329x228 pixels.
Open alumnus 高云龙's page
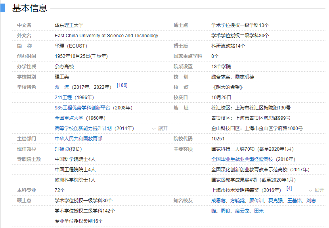(x=242, y=211)
